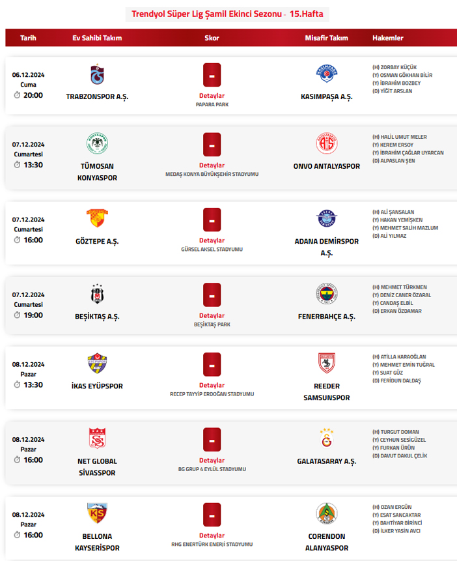The width and height of the screenshot is (457, 561).
Task: Open the Antalyaspor team name link
Action: click(x=326, y=166)
